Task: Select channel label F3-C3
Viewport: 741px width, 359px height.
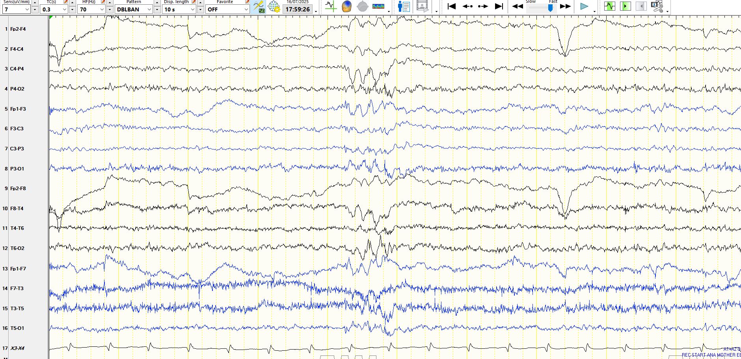Action: tap(17, 129)
